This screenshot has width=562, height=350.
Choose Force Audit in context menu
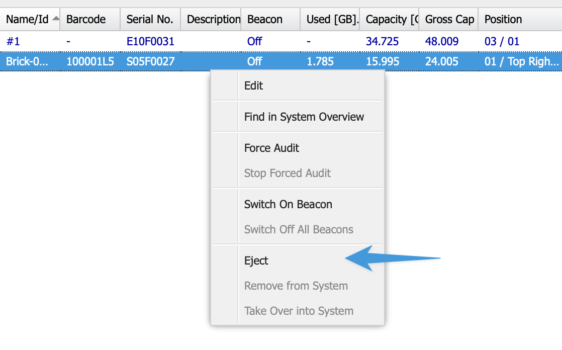pyautogui.click(x=271, y=148)
